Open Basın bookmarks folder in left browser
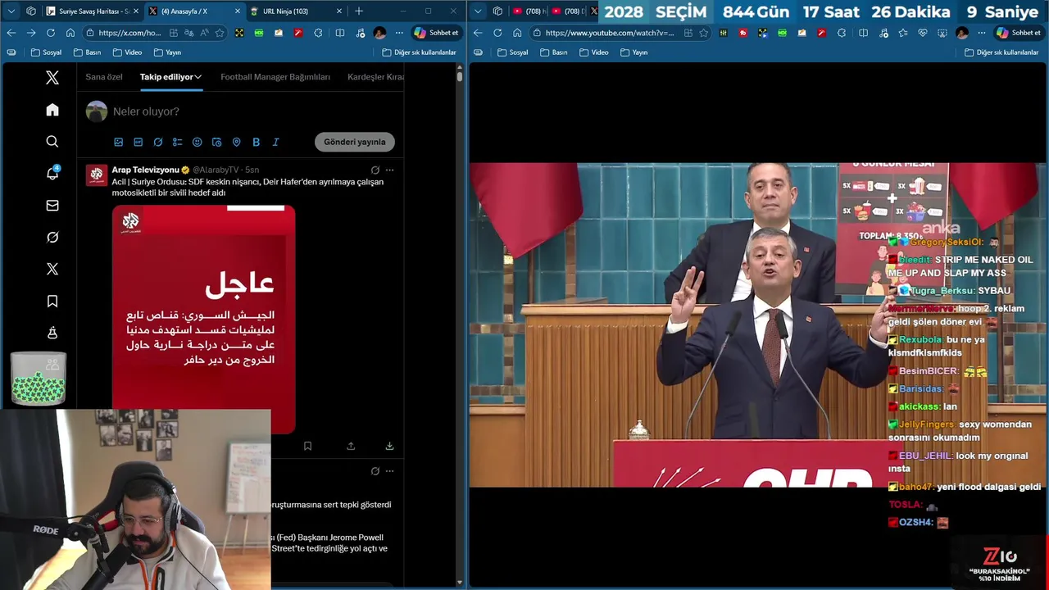1049x590 pixels. click(87, 52)
